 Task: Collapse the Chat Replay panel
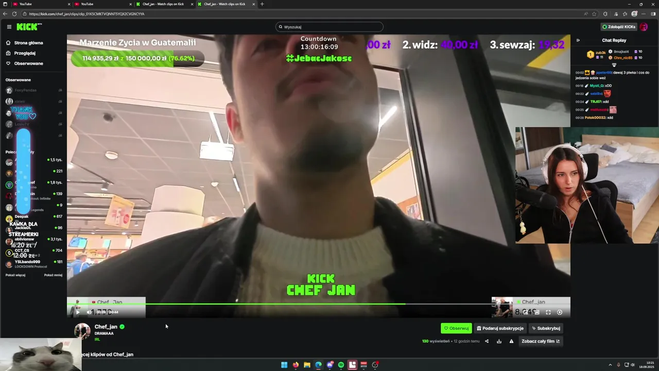click(578, 40)
